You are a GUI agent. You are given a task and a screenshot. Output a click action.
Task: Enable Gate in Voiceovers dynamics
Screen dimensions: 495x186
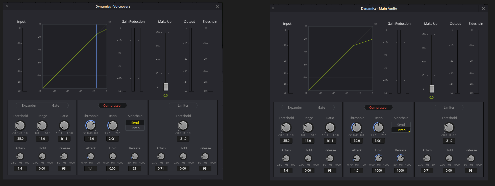tap(56, 105)
